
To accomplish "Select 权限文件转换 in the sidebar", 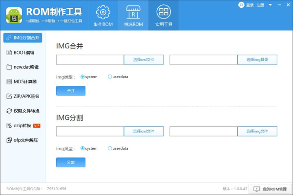I will [x=22, y=111].
